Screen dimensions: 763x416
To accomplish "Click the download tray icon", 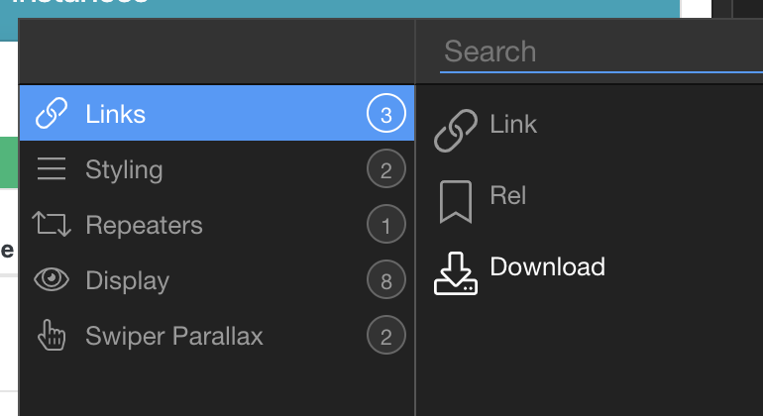I will pos(456,273).
